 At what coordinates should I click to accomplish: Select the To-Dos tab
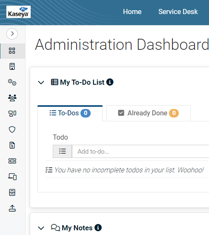tap(70, 113)
